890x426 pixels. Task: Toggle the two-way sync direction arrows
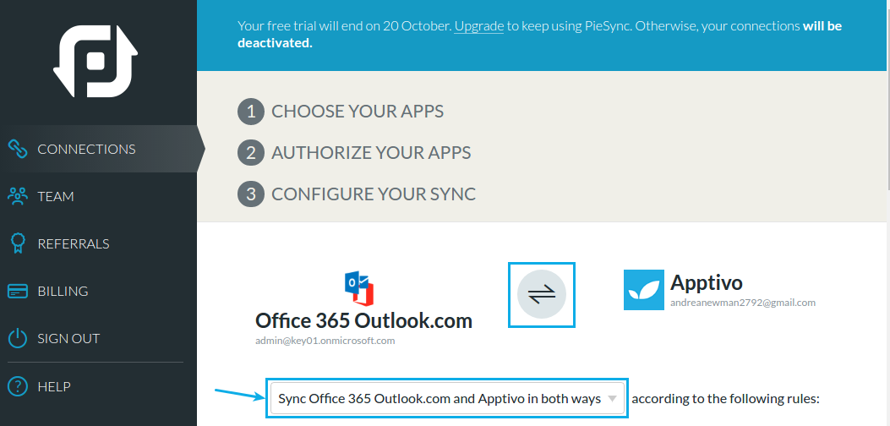click(x=542, y=295)
